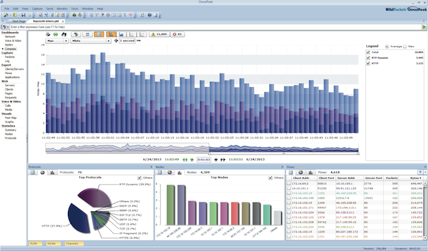Click the Flows panel filter icon
428x251 pixels.
click(x=421, y=172)
